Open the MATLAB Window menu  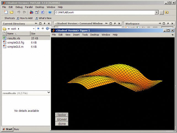pyautogui.click(x=51, y=7)
